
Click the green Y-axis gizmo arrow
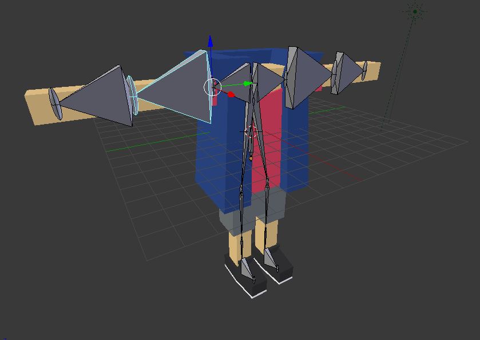coord(247,83)
